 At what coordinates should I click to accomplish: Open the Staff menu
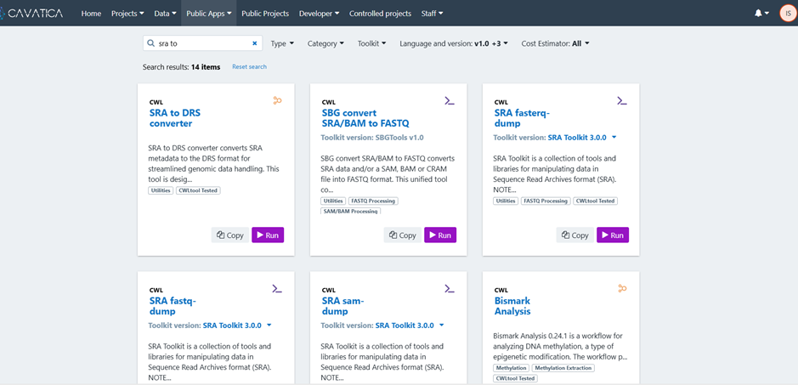(x=432, y=14)
